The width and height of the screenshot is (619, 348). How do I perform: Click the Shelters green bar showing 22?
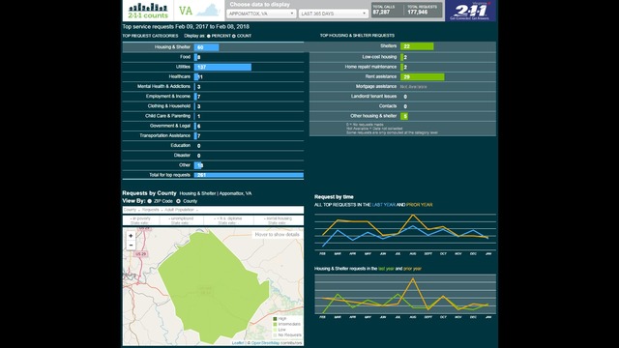(417, 46)
